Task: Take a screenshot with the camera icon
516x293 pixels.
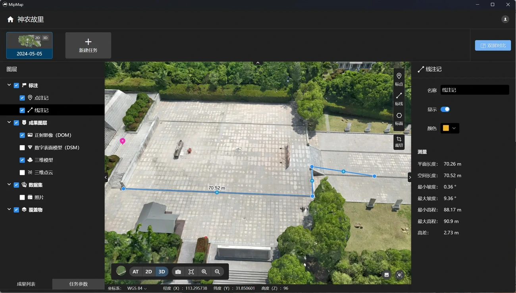Action: click(178, 272)
